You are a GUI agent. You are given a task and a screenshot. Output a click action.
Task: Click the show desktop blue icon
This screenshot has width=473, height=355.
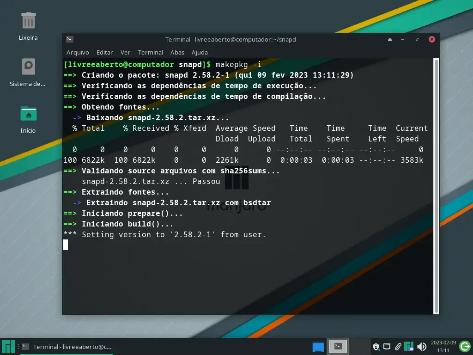click(318, 347)
